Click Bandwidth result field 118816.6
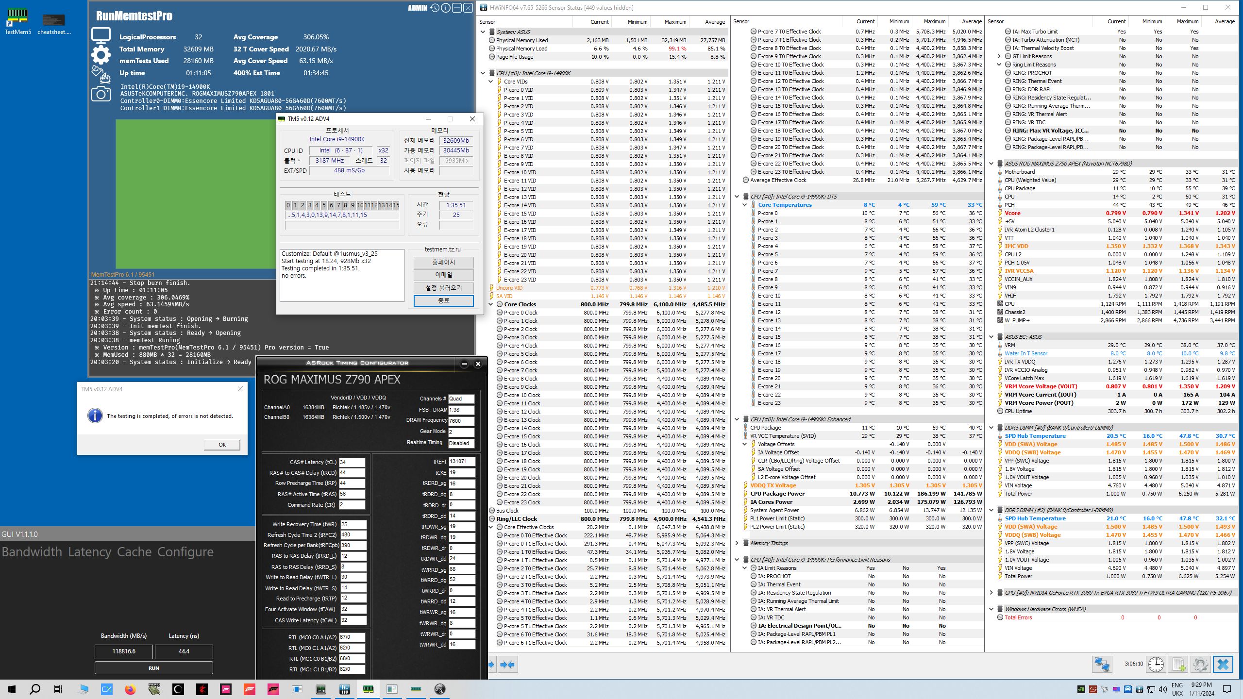 124,651
